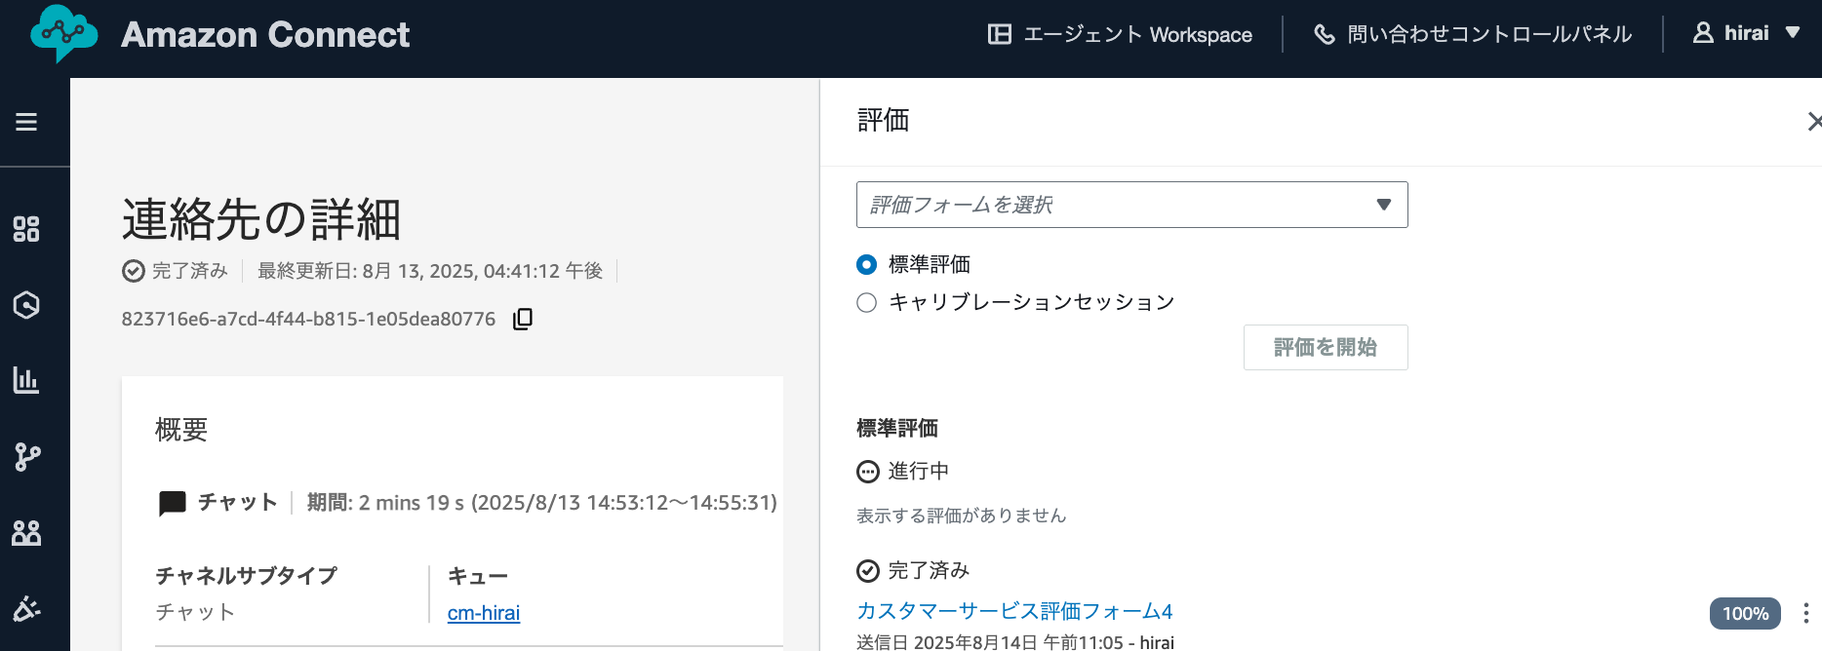
Task: Close the evaluation panel
Action: click(x=1814, y=122)
